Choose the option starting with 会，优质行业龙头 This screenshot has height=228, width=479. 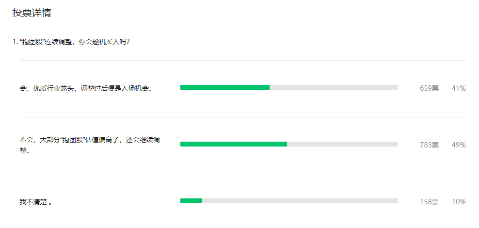[85, 88]
